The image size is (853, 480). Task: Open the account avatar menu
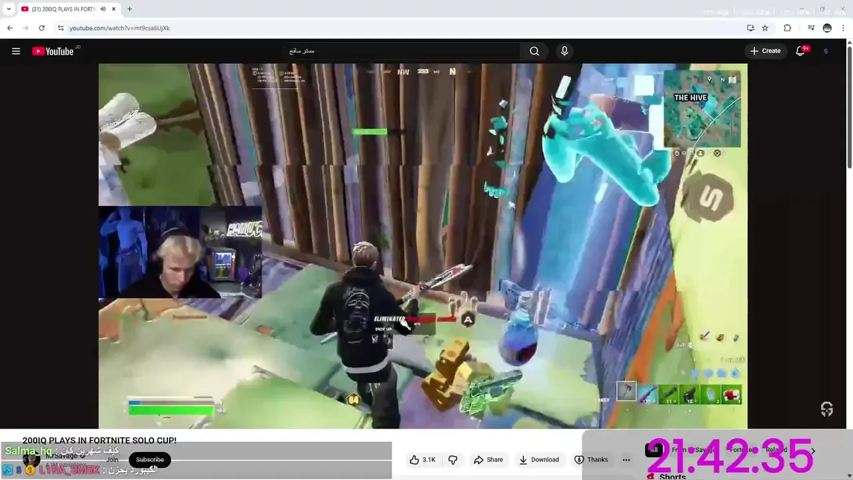tap(826, 51)
